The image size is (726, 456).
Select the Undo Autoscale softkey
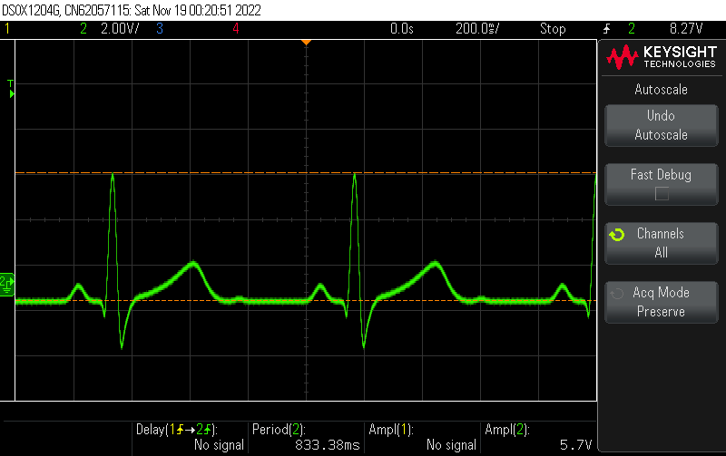662,125
